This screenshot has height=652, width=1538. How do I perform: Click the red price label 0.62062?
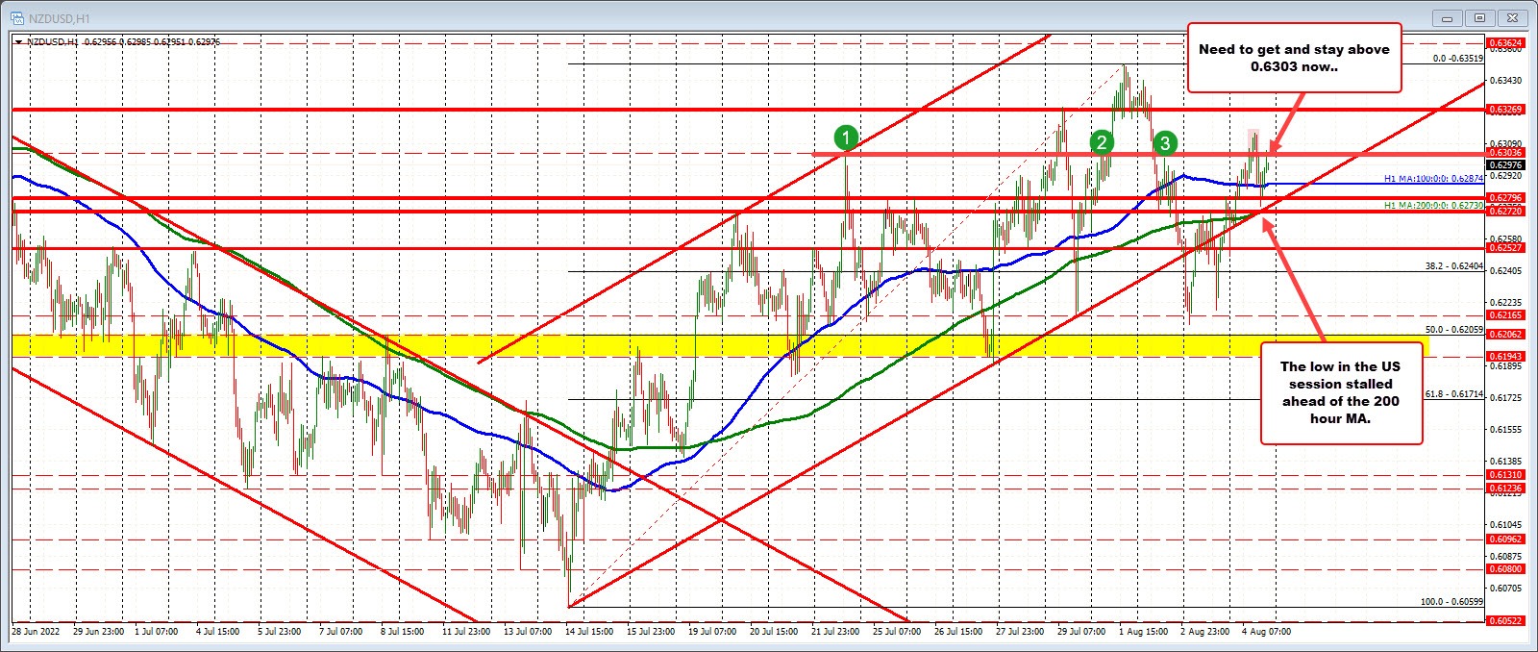click(x=1505, y=335)
